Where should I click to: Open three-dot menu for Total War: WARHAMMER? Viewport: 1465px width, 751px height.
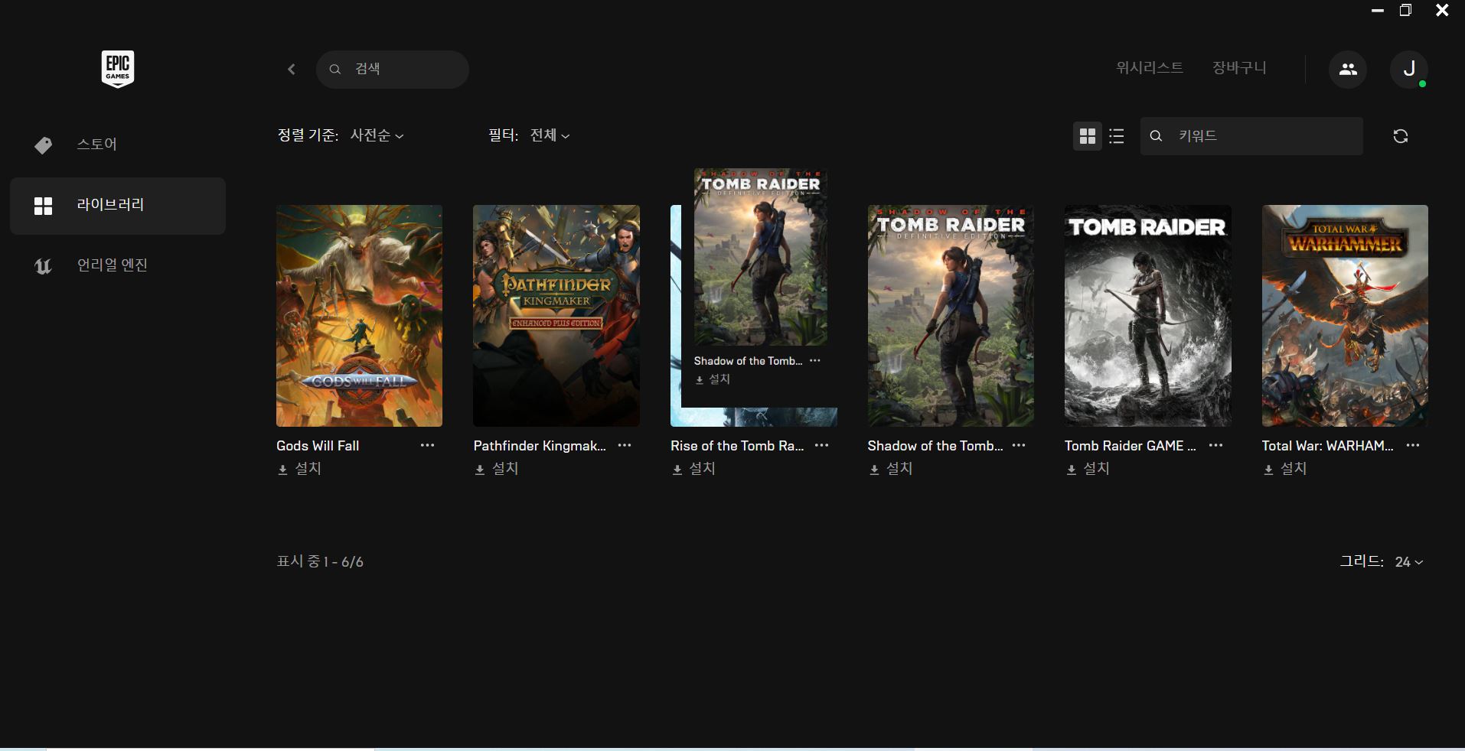(1412, 445)
